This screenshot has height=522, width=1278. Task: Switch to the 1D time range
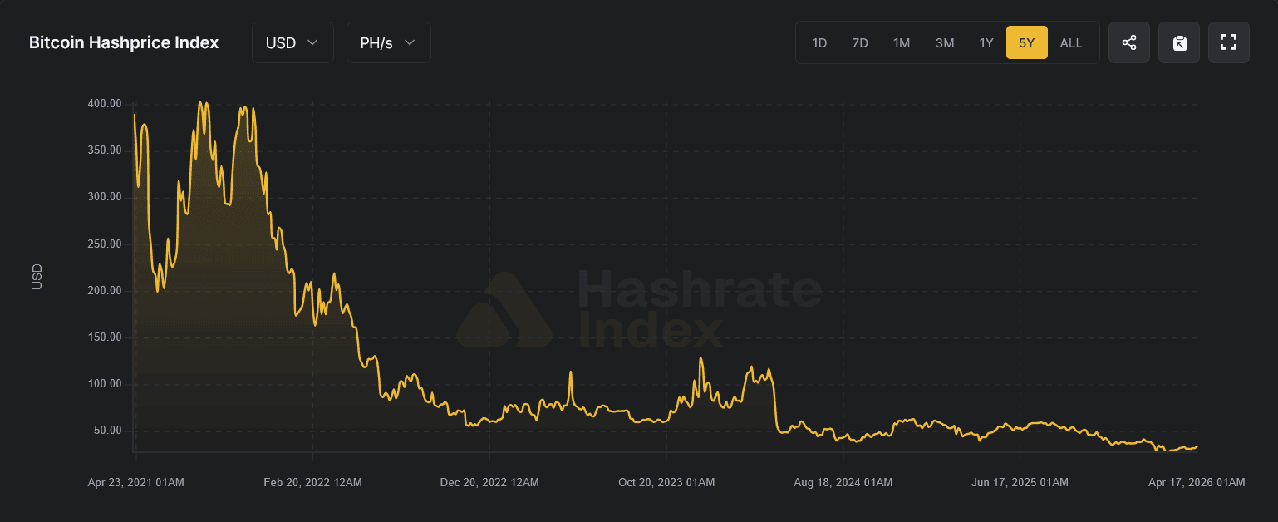tap(819, 42)
